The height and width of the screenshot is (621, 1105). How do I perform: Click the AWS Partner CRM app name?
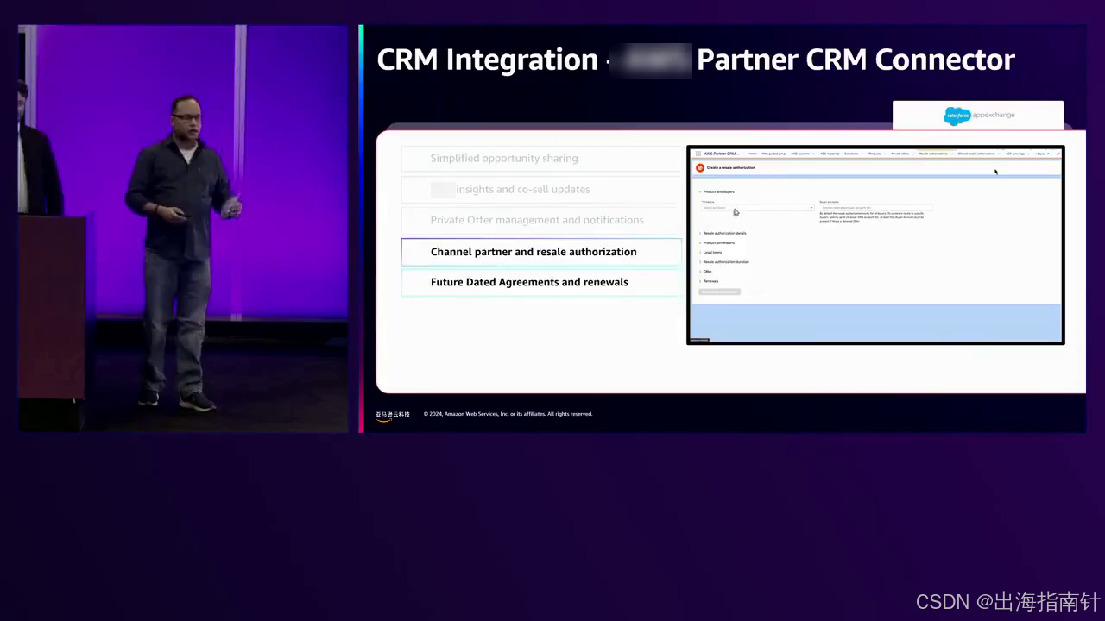coord(722,154)
